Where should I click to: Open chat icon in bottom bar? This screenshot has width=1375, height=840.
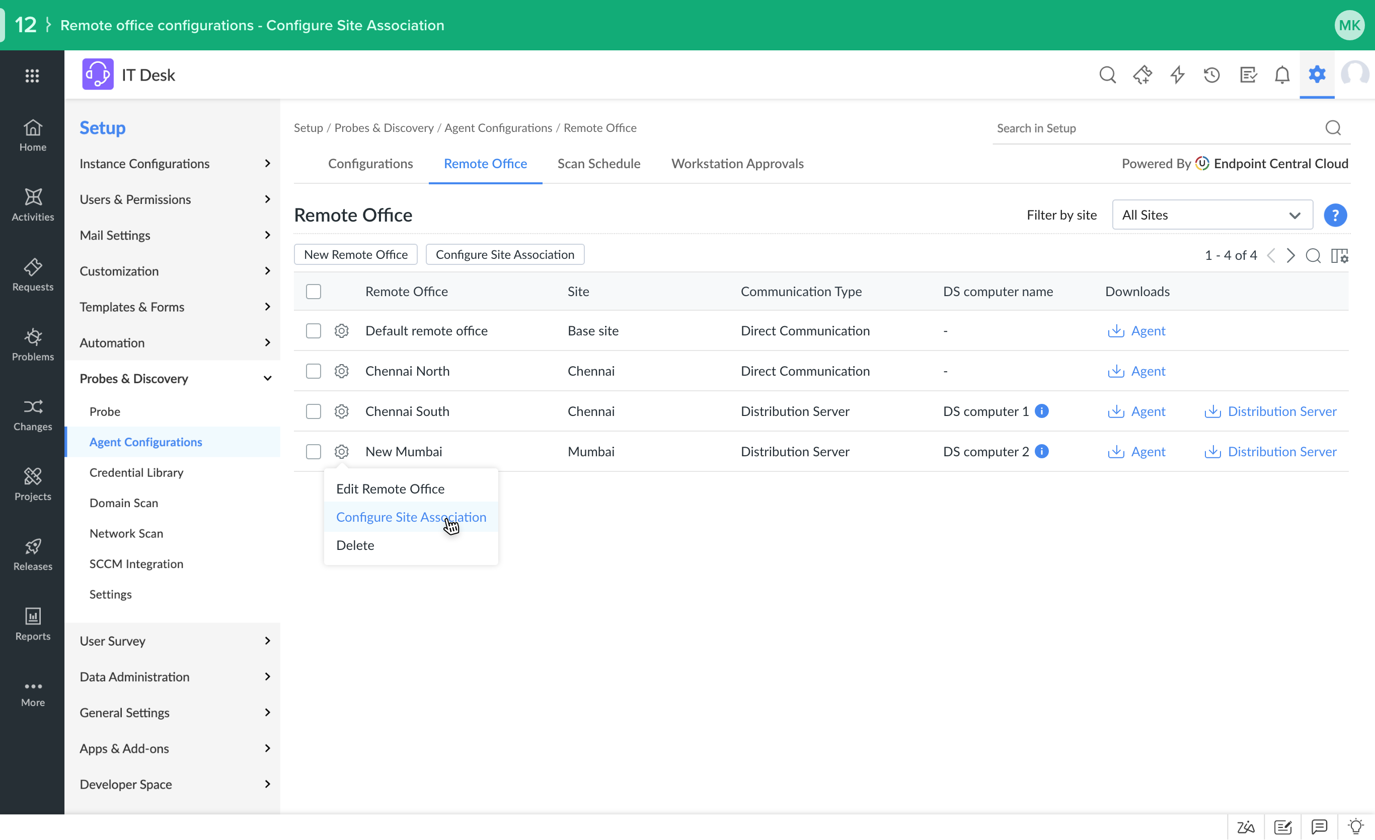[1319, 826]
